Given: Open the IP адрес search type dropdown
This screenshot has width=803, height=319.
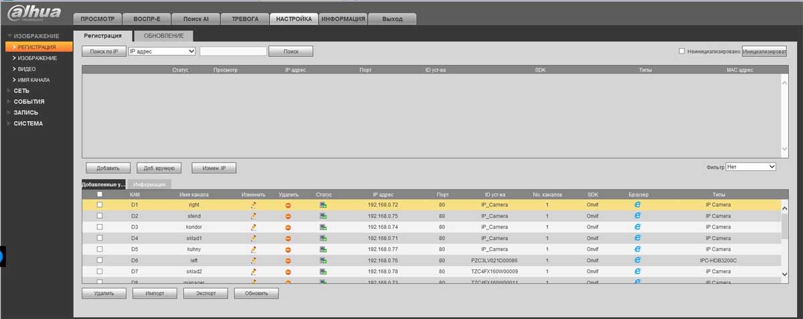Looking at the screenshot, I should point(162,51).
